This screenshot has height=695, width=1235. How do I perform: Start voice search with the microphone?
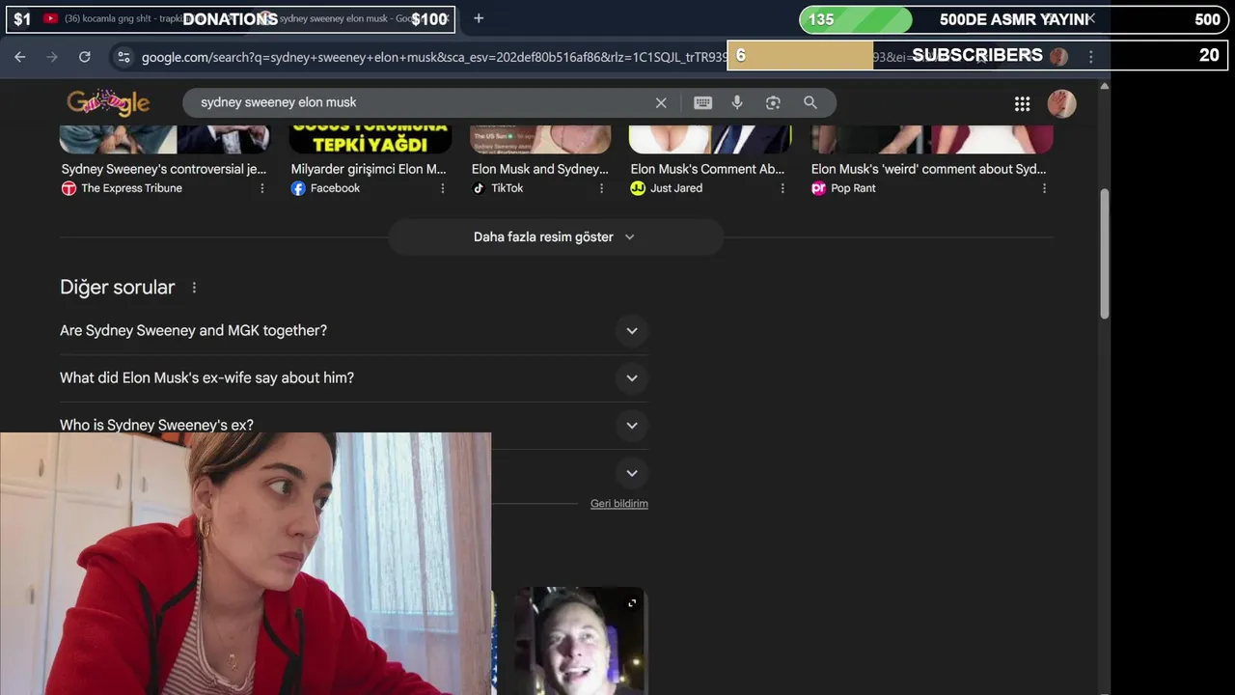[x=737, y=102]
